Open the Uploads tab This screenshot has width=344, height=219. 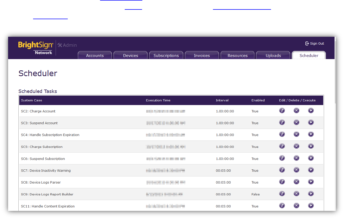tap(273, 55)
